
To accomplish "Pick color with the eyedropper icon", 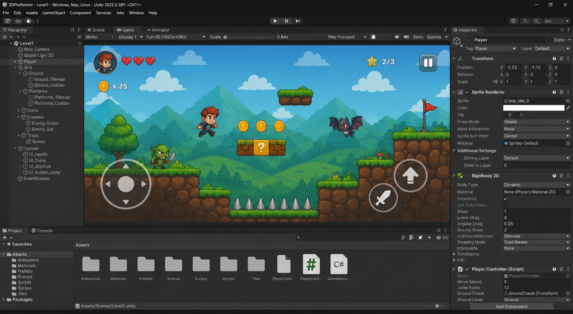I will (x=568, y=108).
